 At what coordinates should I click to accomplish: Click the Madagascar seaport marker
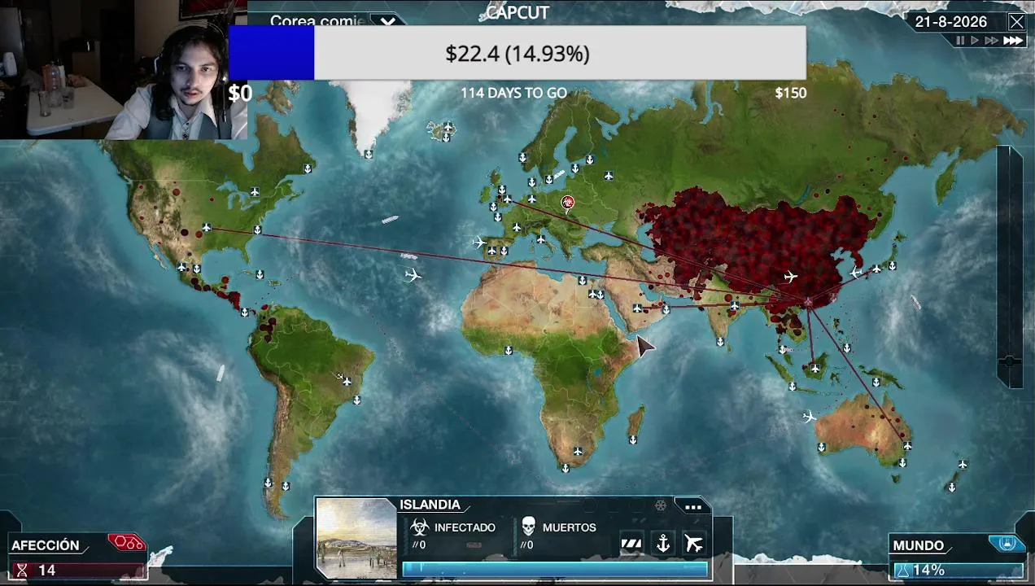point(633,440)
